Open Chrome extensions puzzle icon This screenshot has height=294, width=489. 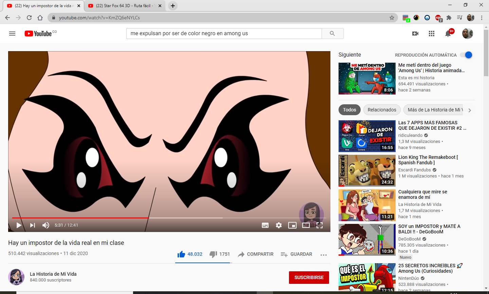click(x=449, y=18)
